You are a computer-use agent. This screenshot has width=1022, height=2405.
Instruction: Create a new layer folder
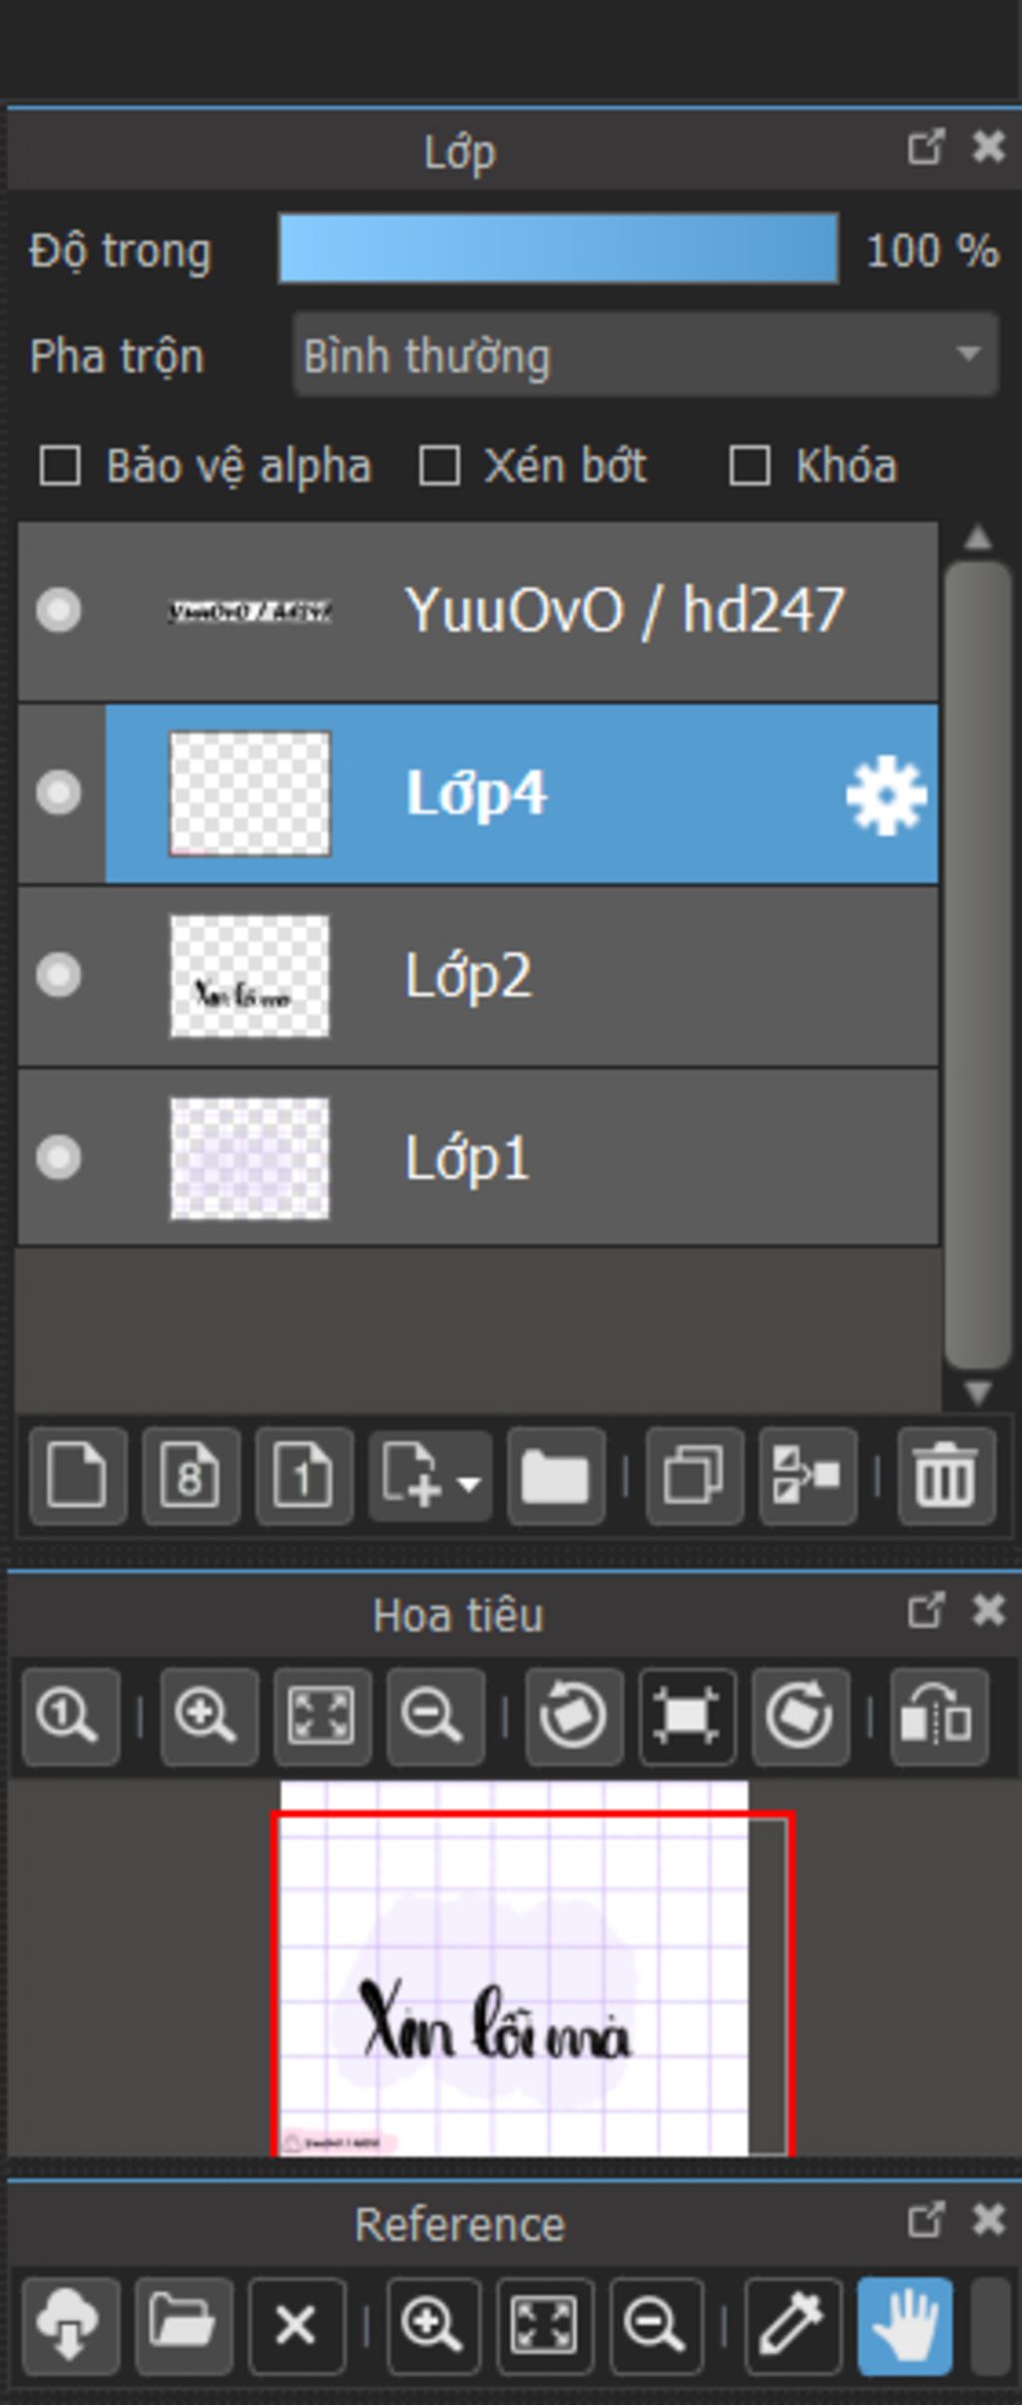[x=556, y=1476]
